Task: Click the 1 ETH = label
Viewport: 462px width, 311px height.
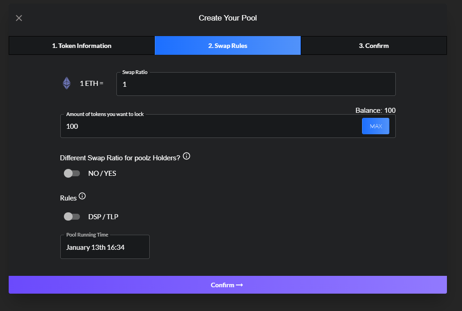Action: 91,83
